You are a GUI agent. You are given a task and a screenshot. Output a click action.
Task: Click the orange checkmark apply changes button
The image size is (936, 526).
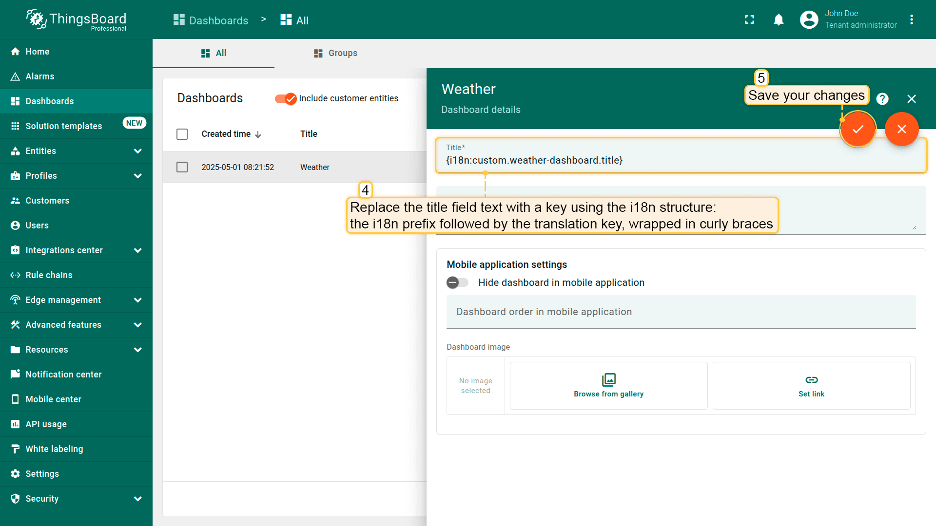[858, 129]
